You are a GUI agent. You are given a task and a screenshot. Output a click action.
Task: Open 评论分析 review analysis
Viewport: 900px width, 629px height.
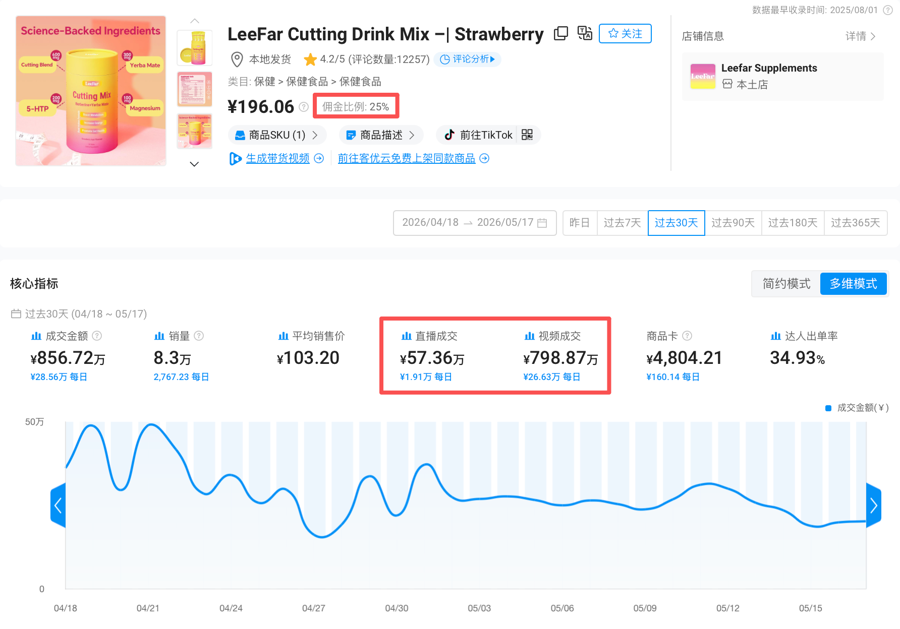coord(467,59)
